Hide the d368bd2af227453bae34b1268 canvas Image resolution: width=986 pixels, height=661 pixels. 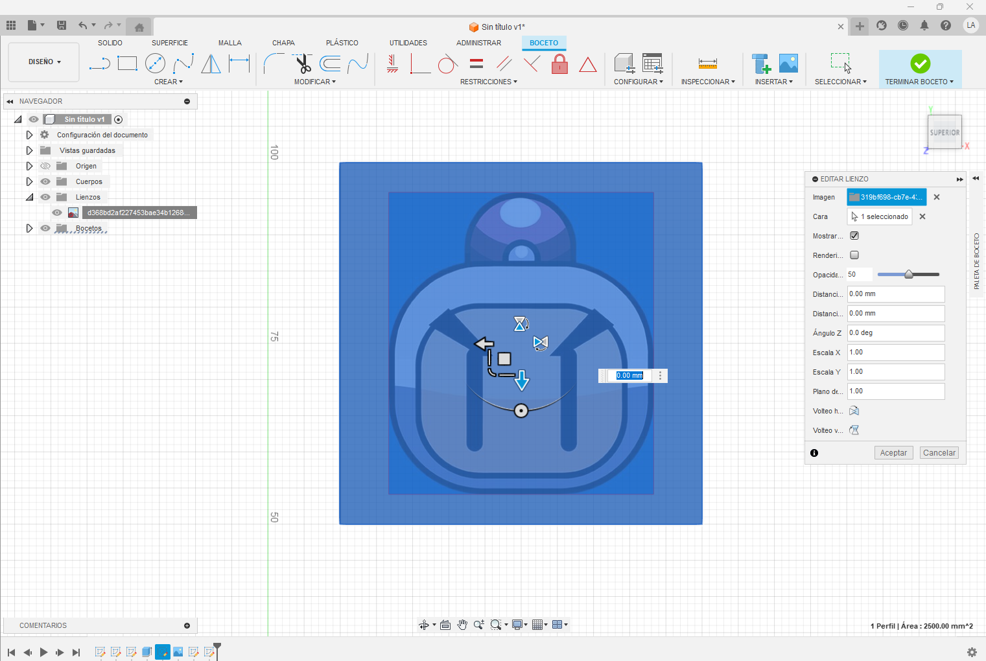pyautogui.click(x=57, y=213)
